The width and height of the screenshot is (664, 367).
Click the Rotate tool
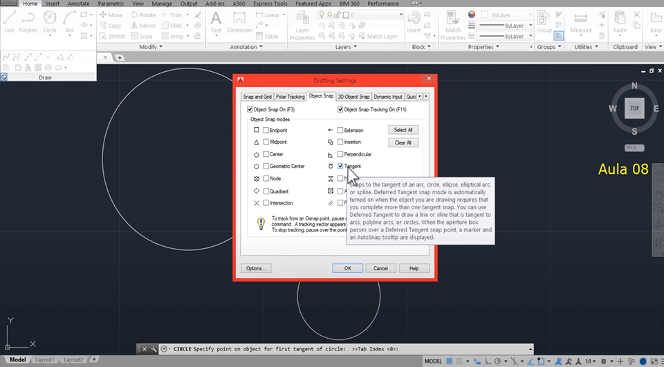coord(143,15)
